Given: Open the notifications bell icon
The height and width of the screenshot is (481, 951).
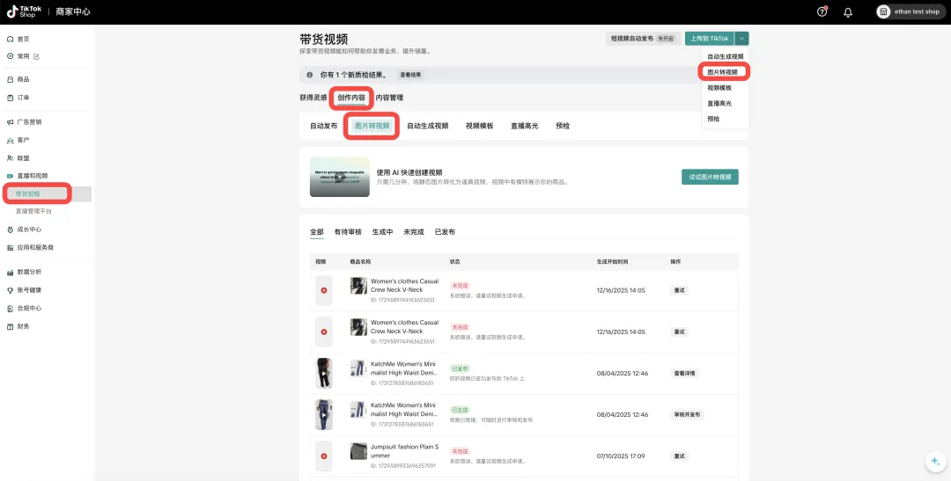Looking at the screenshot, I should [848, 12].
